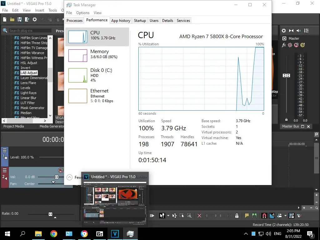Toggle Master Bus solo button

coord(302,45)
